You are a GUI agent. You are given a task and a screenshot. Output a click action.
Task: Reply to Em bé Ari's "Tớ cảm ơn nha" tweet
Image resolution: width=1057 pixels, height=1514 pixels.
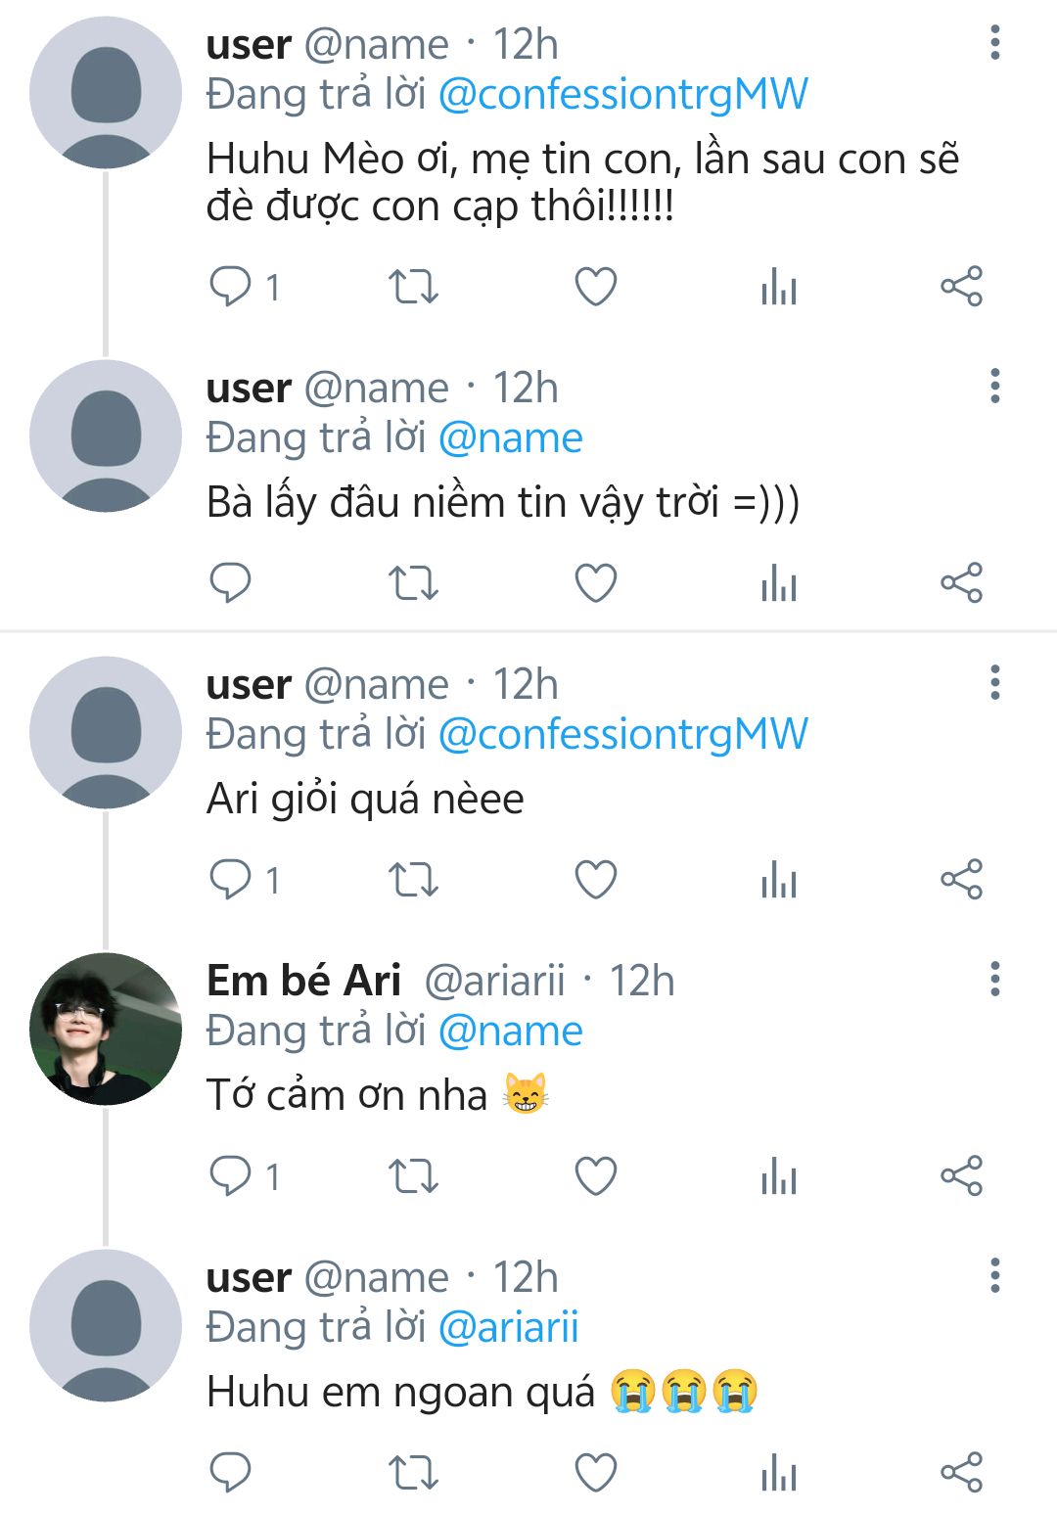pos(231,1175)
